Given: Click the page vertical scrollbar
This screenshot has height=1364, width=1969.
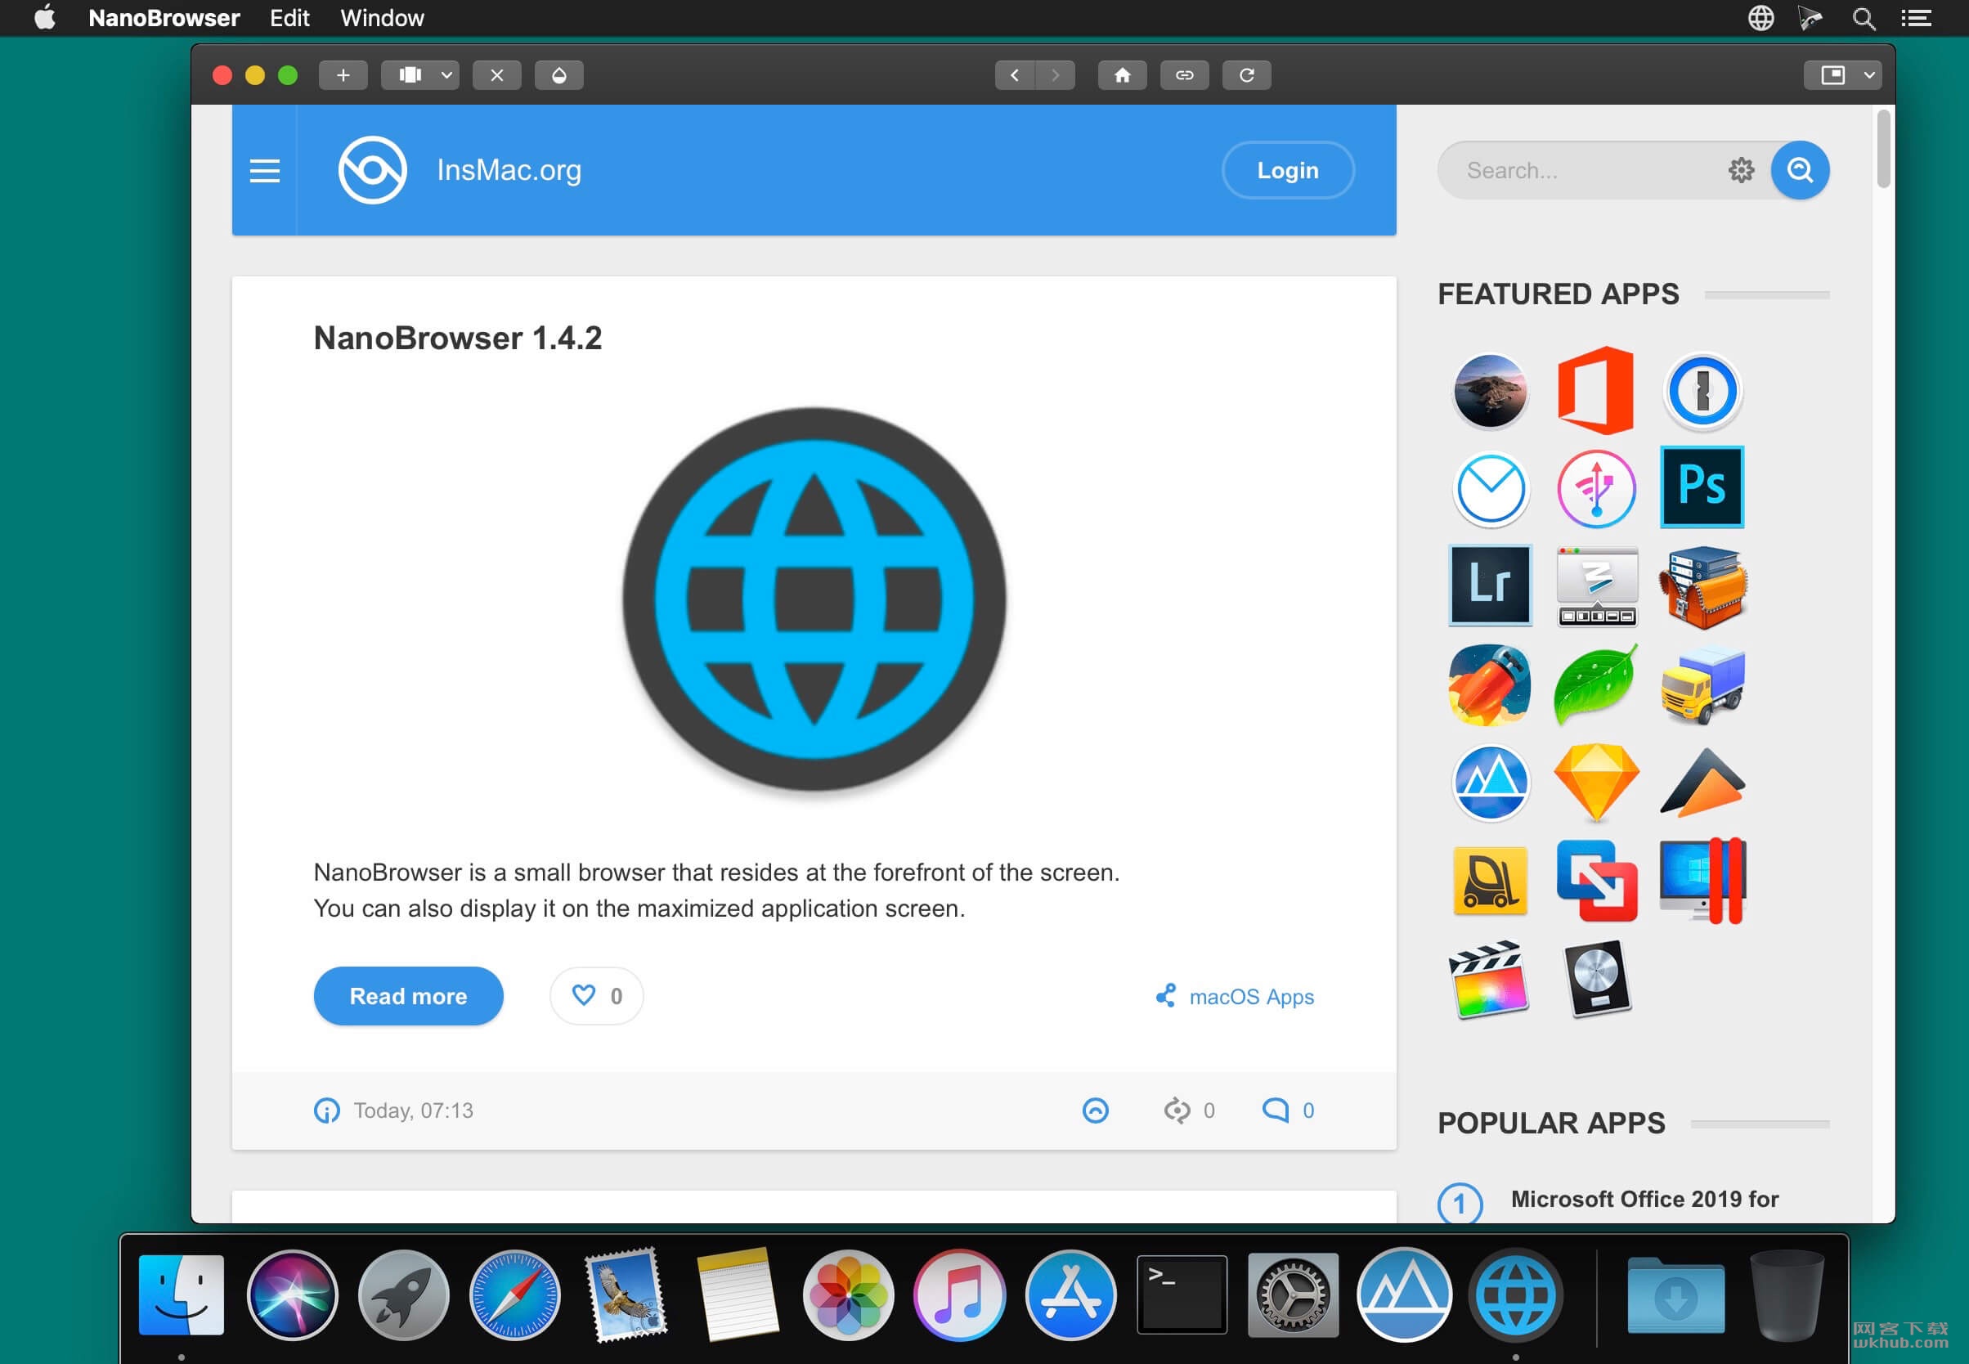Looking at the screenshot, I should pos(1882,149).
